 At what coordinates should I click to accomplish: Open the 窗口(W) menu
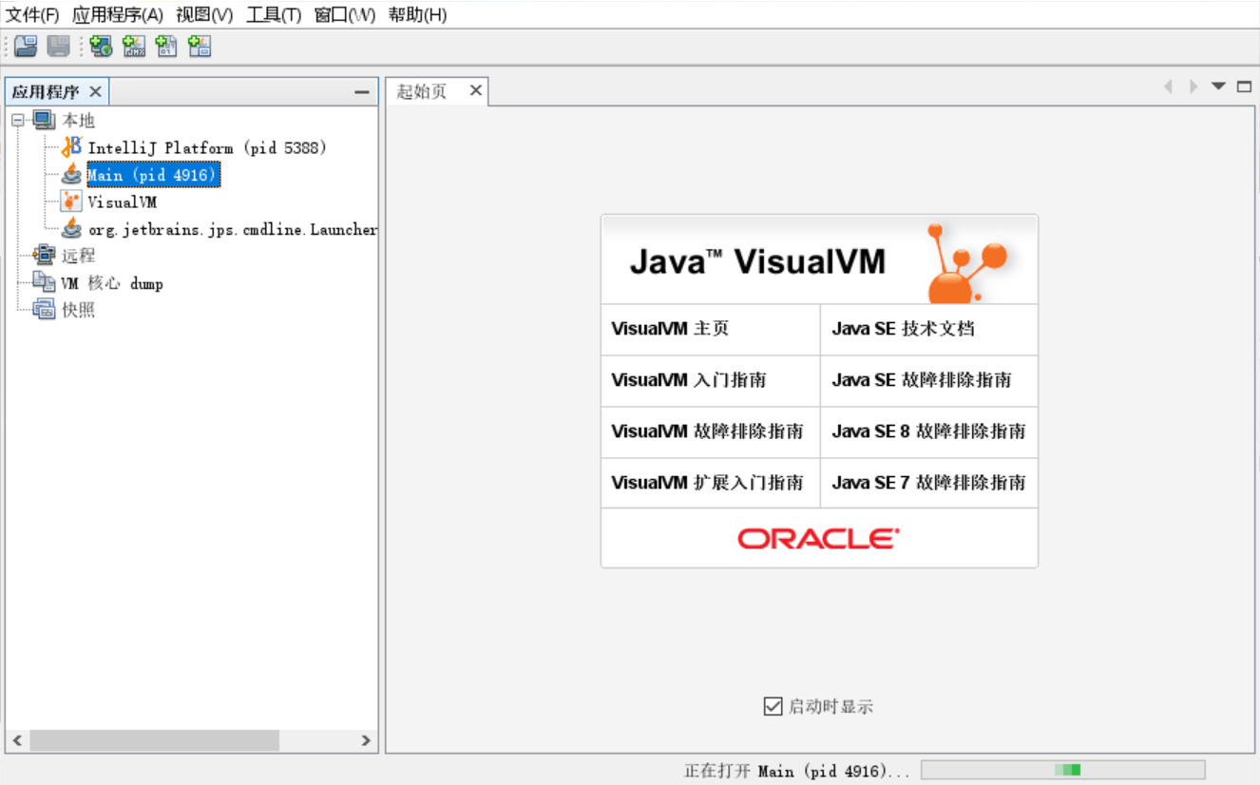[x=345, y=15]
